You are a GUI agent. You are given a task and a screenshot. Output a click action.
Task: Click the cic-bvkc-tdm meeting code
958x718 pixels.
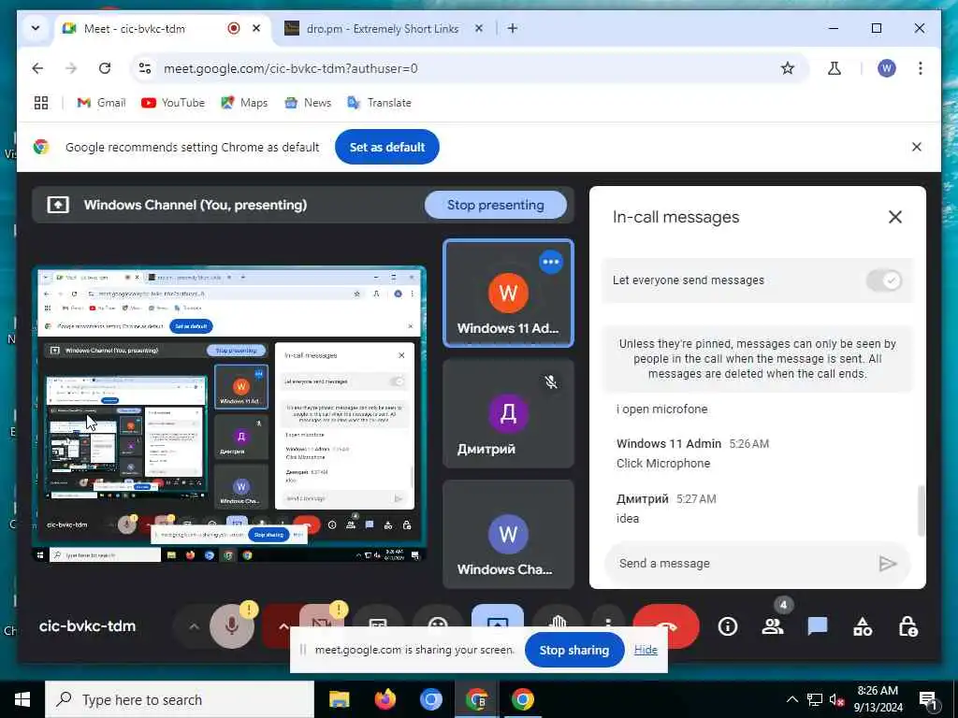87,625
